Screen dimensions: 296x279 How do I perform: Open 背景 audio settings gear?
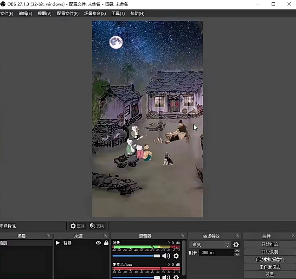pyautogui.click(x=176, y=256)
